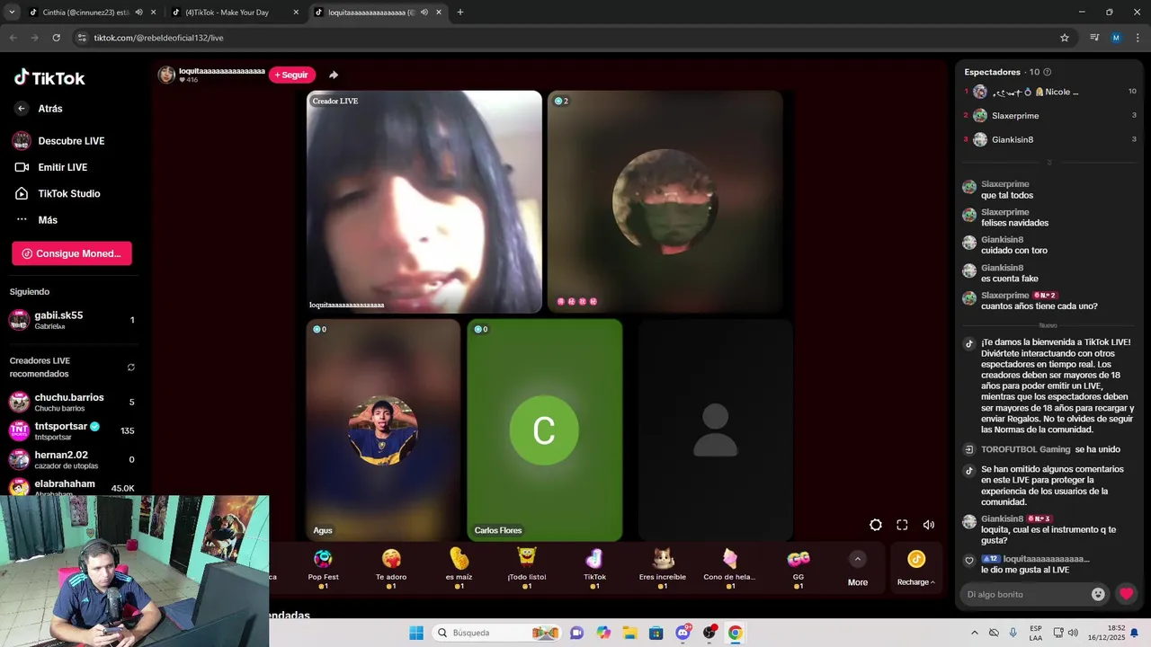Close the Cinthia browser tab

(154, 13)
